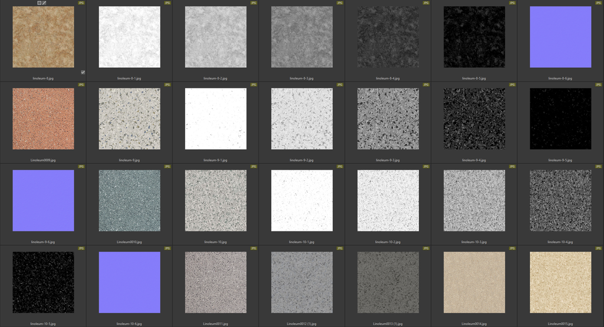Screen dimensions: 604x327
Task: Click the JPG badge on Linoleum0009.jpg
Action: point(81,85)
